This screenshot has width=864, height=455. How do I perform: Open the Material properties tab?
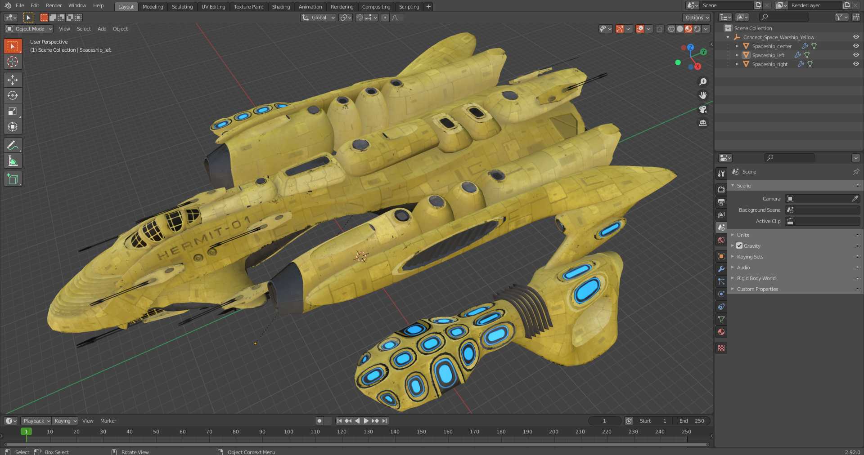point(721,332)
